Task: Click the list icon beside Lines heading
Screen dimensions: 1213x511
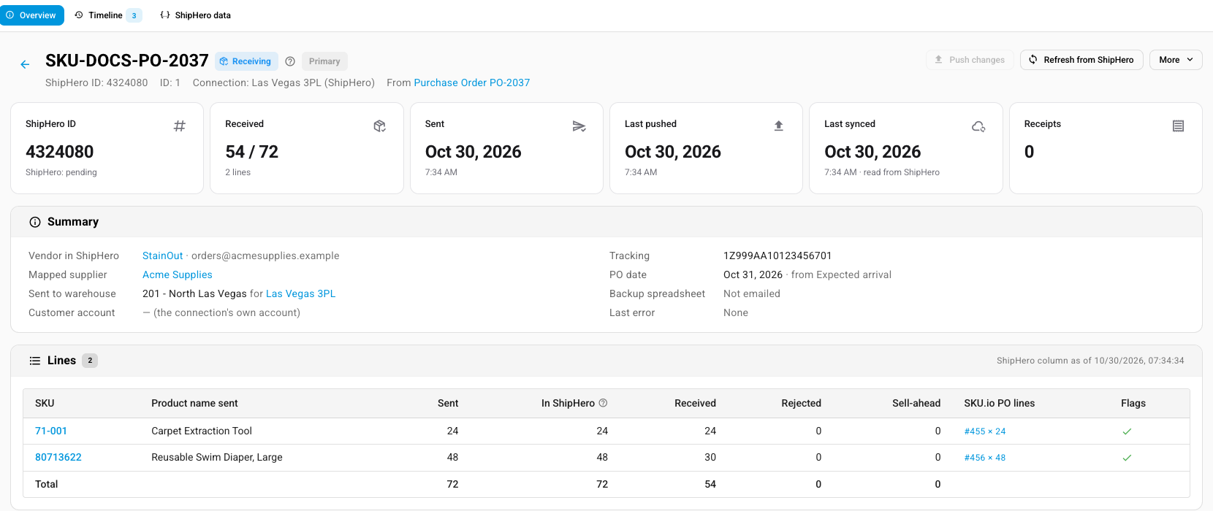Action: coord(35,361)
